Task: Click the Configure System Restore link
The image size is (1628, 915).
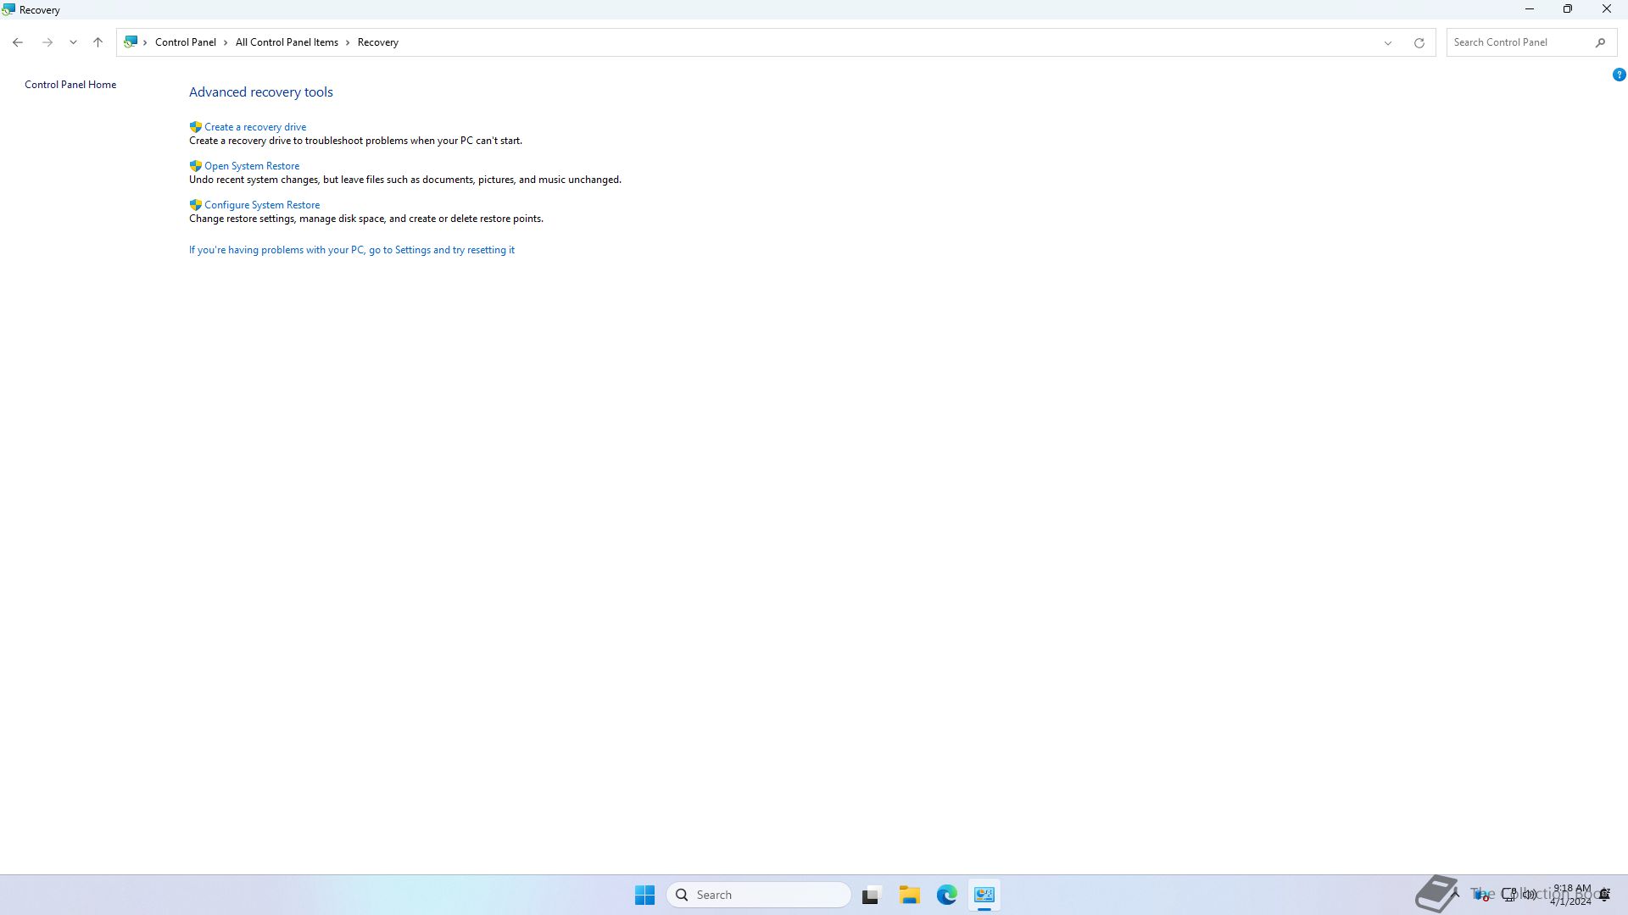Action: 261,205
